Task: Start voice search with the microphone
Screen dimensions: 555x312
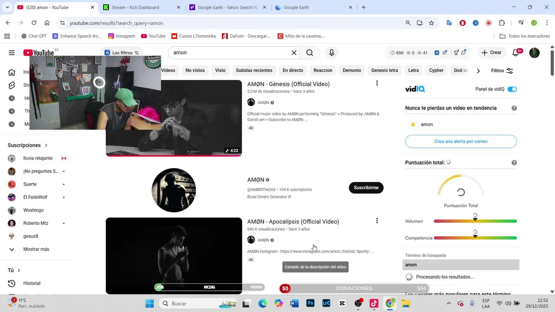Action: click(332, 53)
